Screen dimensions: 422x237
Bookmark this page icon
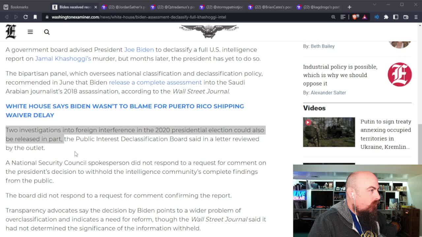[35, 17]
